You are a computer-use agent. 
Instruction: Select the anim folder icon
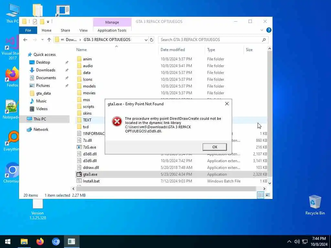pyautogui.click(x=79, y=59)
